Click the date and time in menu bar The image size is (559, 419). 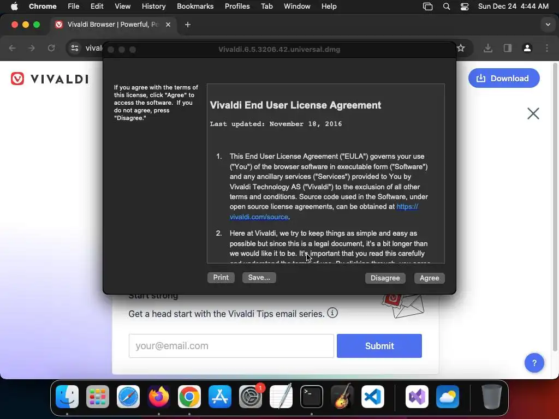pyautogui.click(x=513, y=6)
